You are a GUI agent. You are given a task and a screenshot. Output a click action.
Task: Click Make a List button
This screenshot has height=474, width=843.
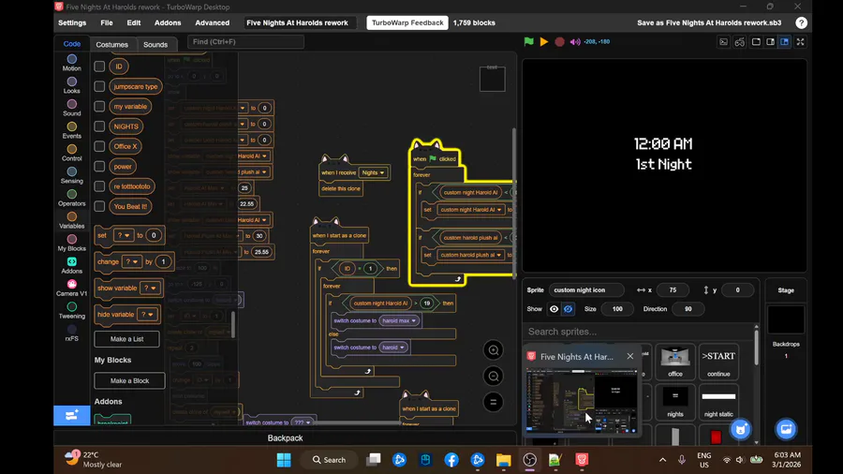click(x=126, y=339)
